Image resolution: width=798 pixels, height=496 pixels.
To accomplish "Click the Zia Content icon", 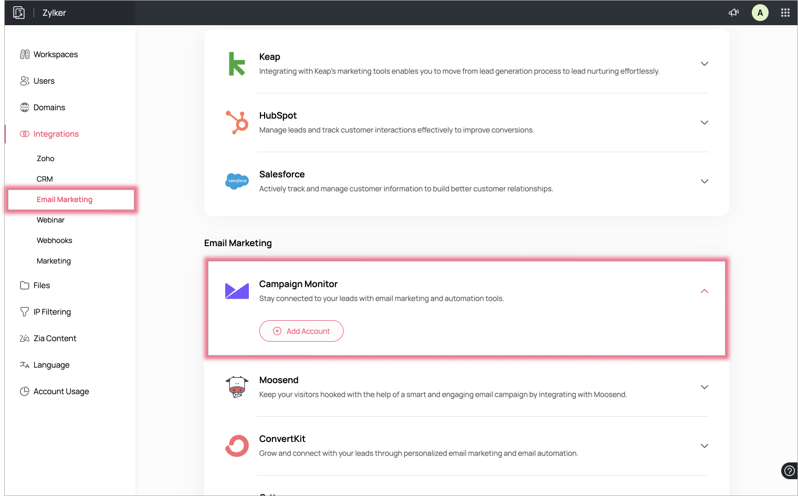I will click(25, 339).
